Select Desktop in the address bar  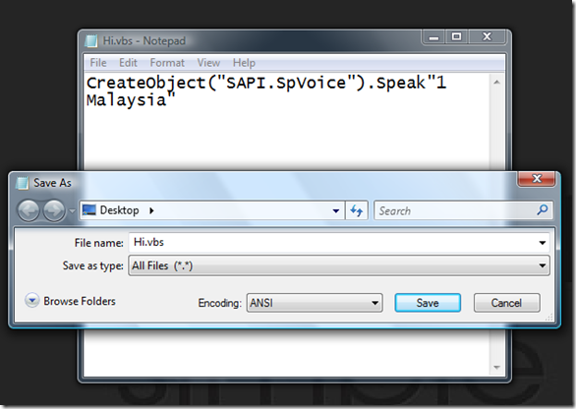[119, 210]
